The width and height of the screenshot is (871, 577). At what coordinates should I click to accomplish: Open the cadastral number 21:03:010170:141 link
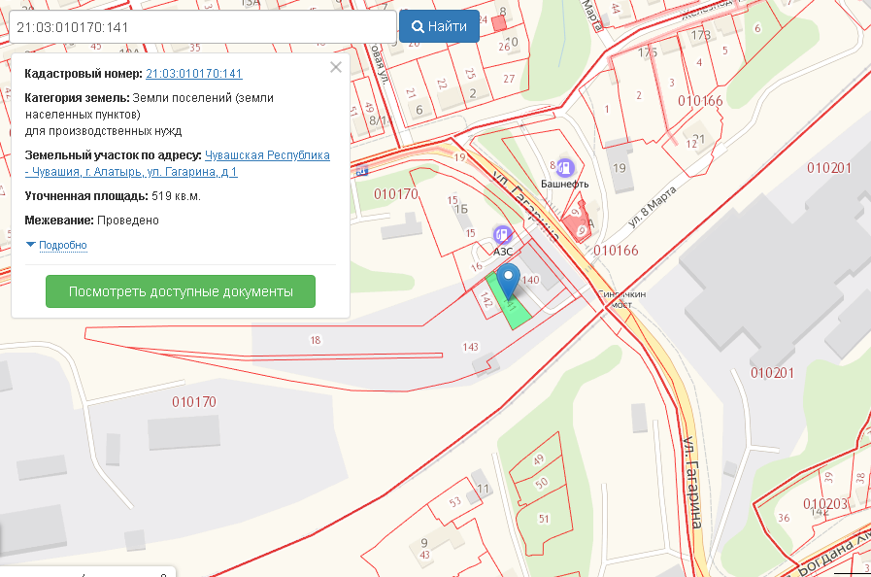(x=193, y=74)
